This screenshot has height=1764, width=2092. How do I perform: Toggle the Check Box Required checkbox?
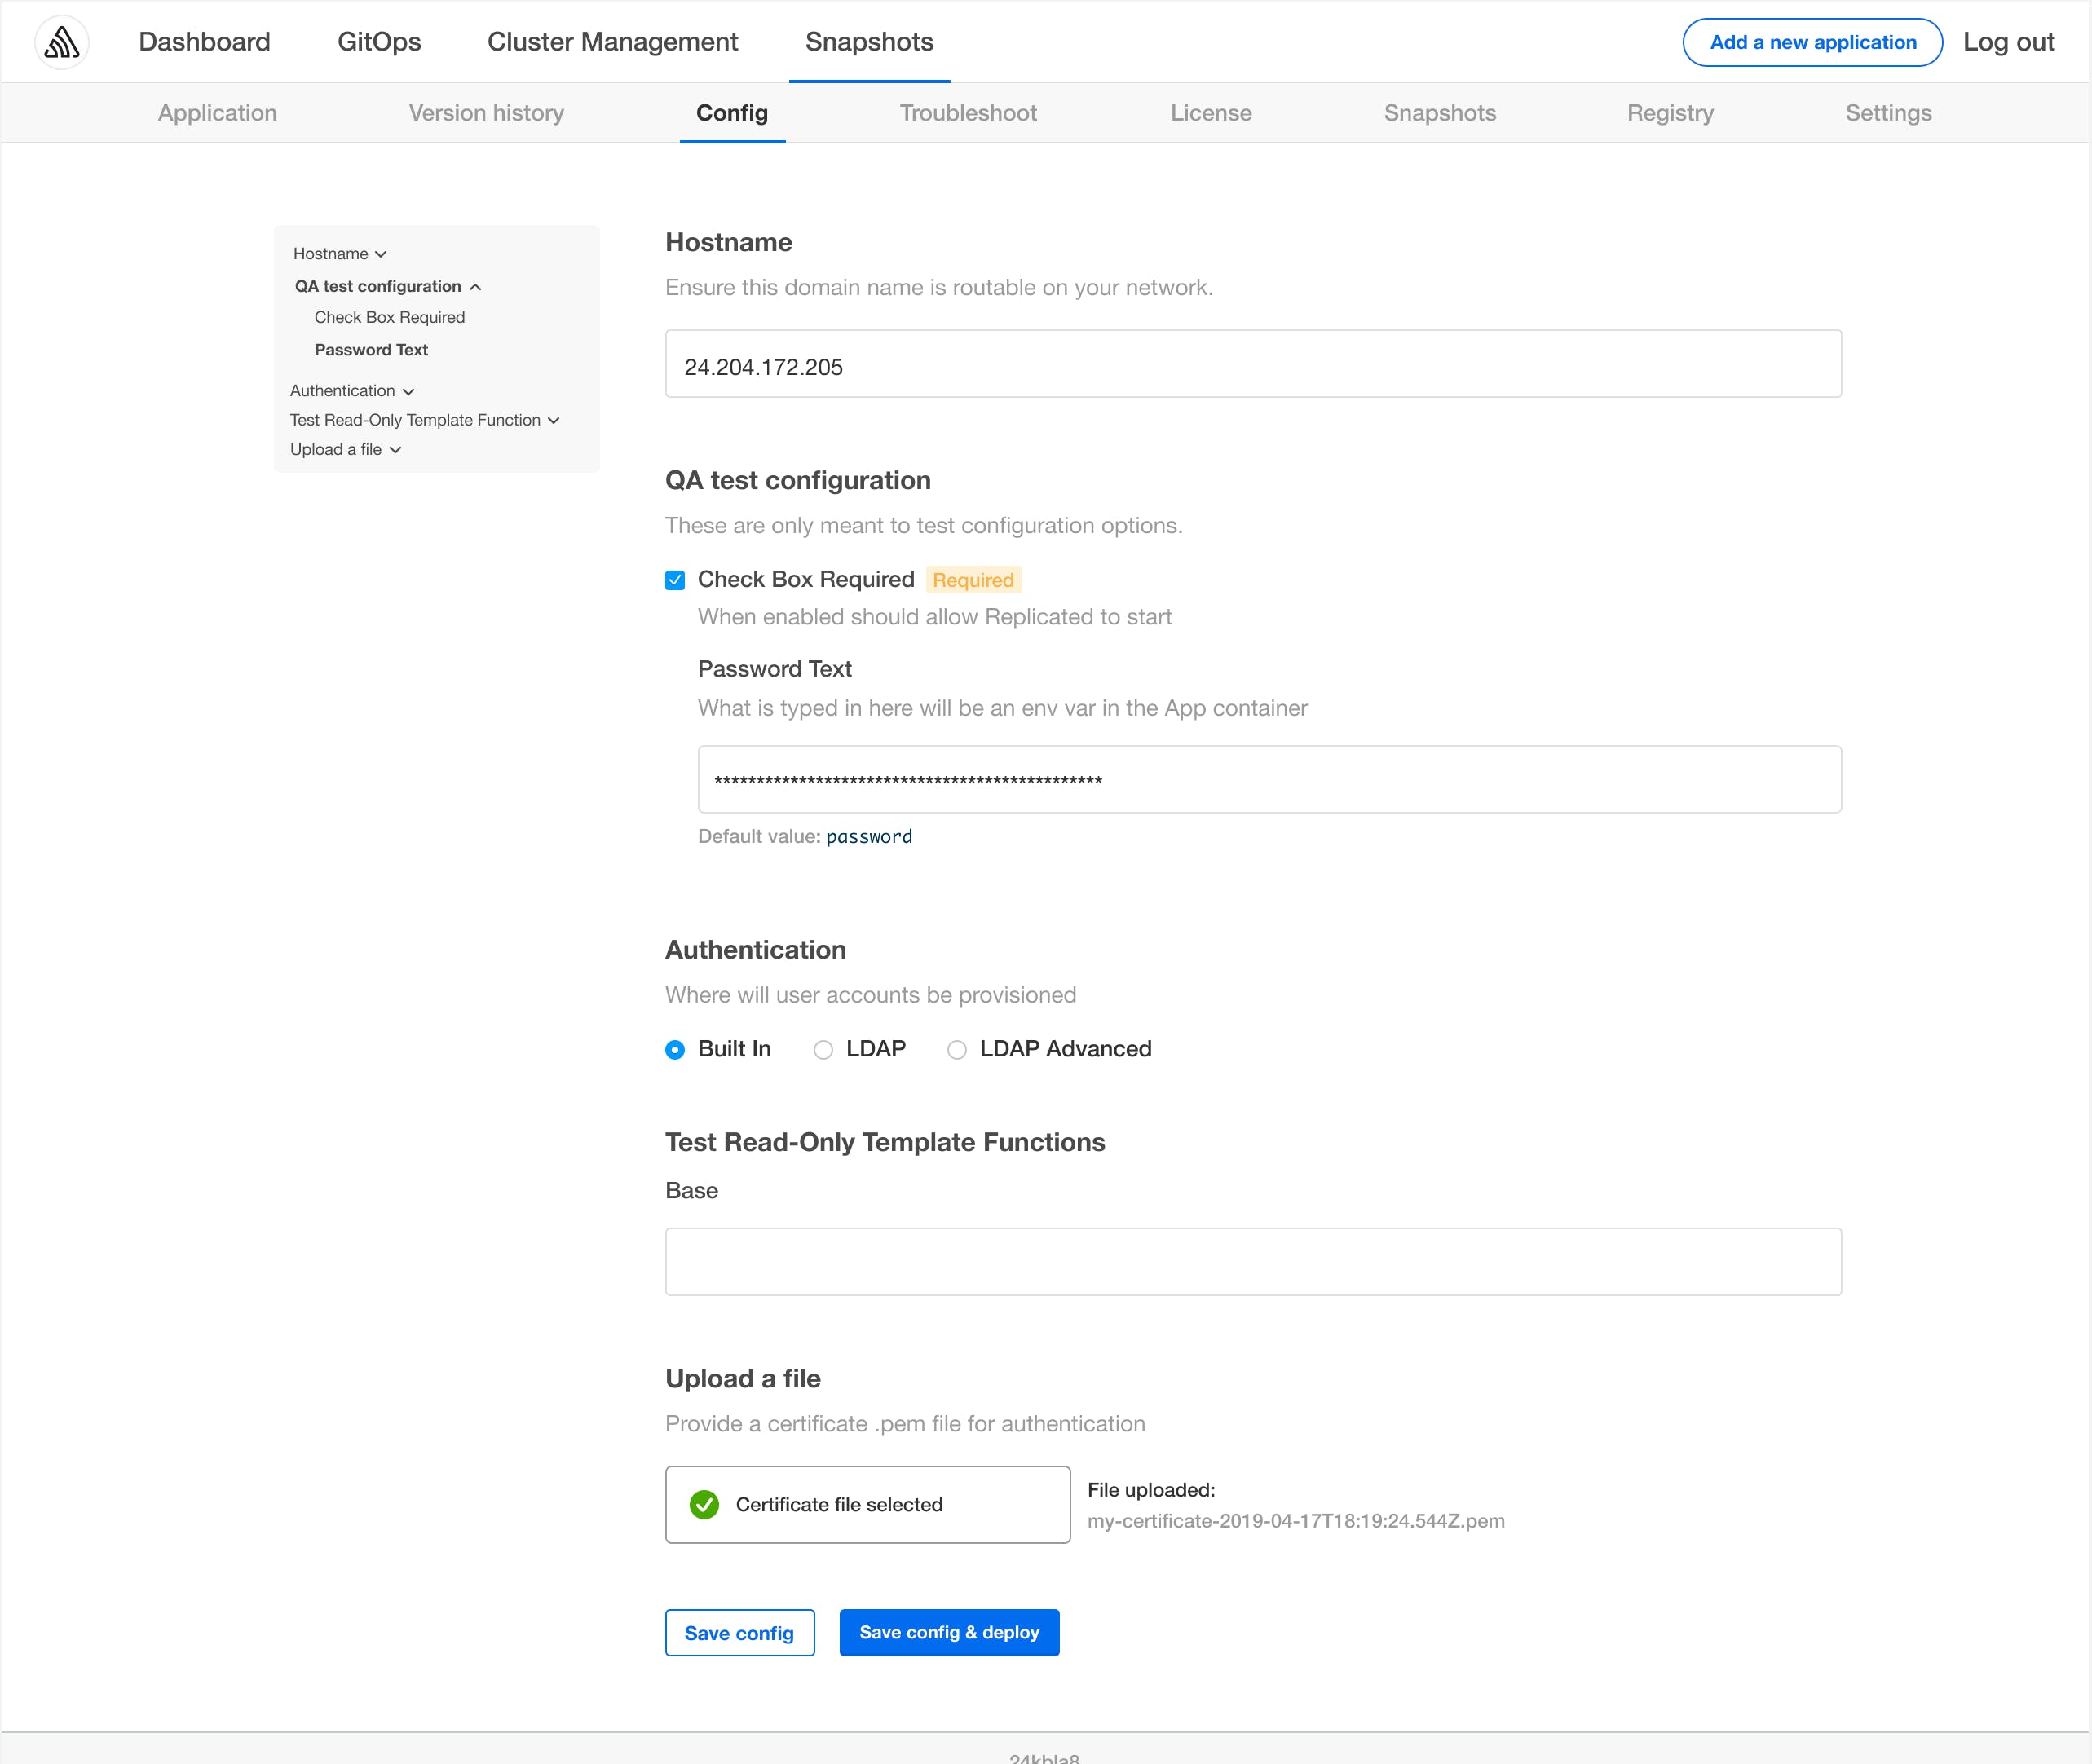point(676,580)
